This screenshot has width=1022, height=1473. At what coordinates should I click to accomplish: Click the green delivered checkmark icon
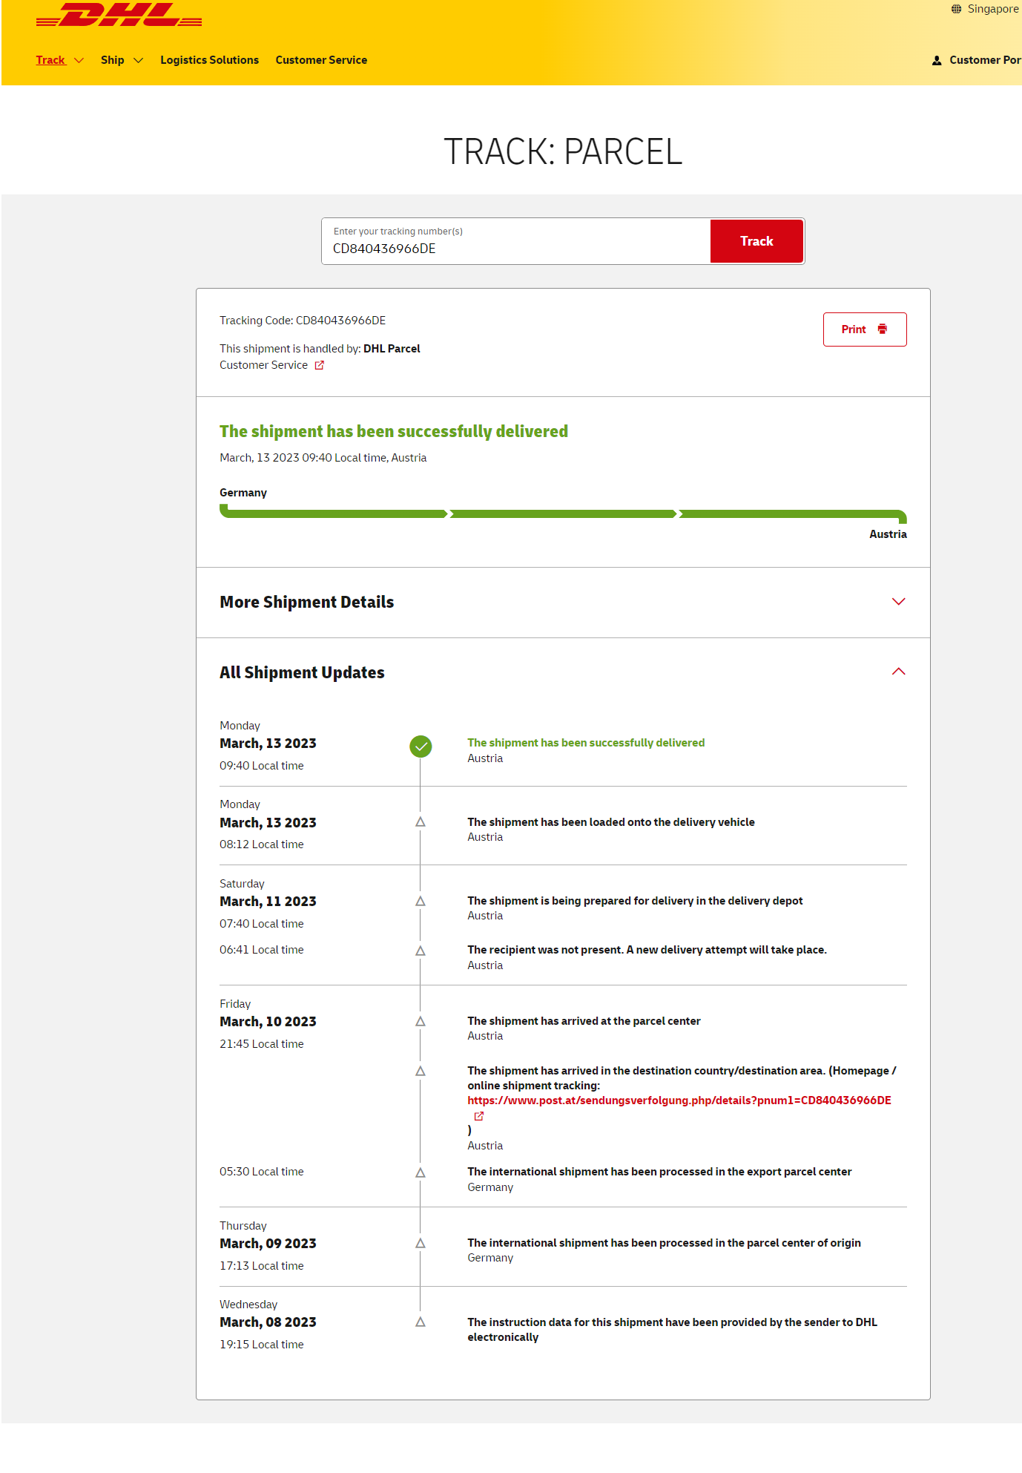pos(421,747)
